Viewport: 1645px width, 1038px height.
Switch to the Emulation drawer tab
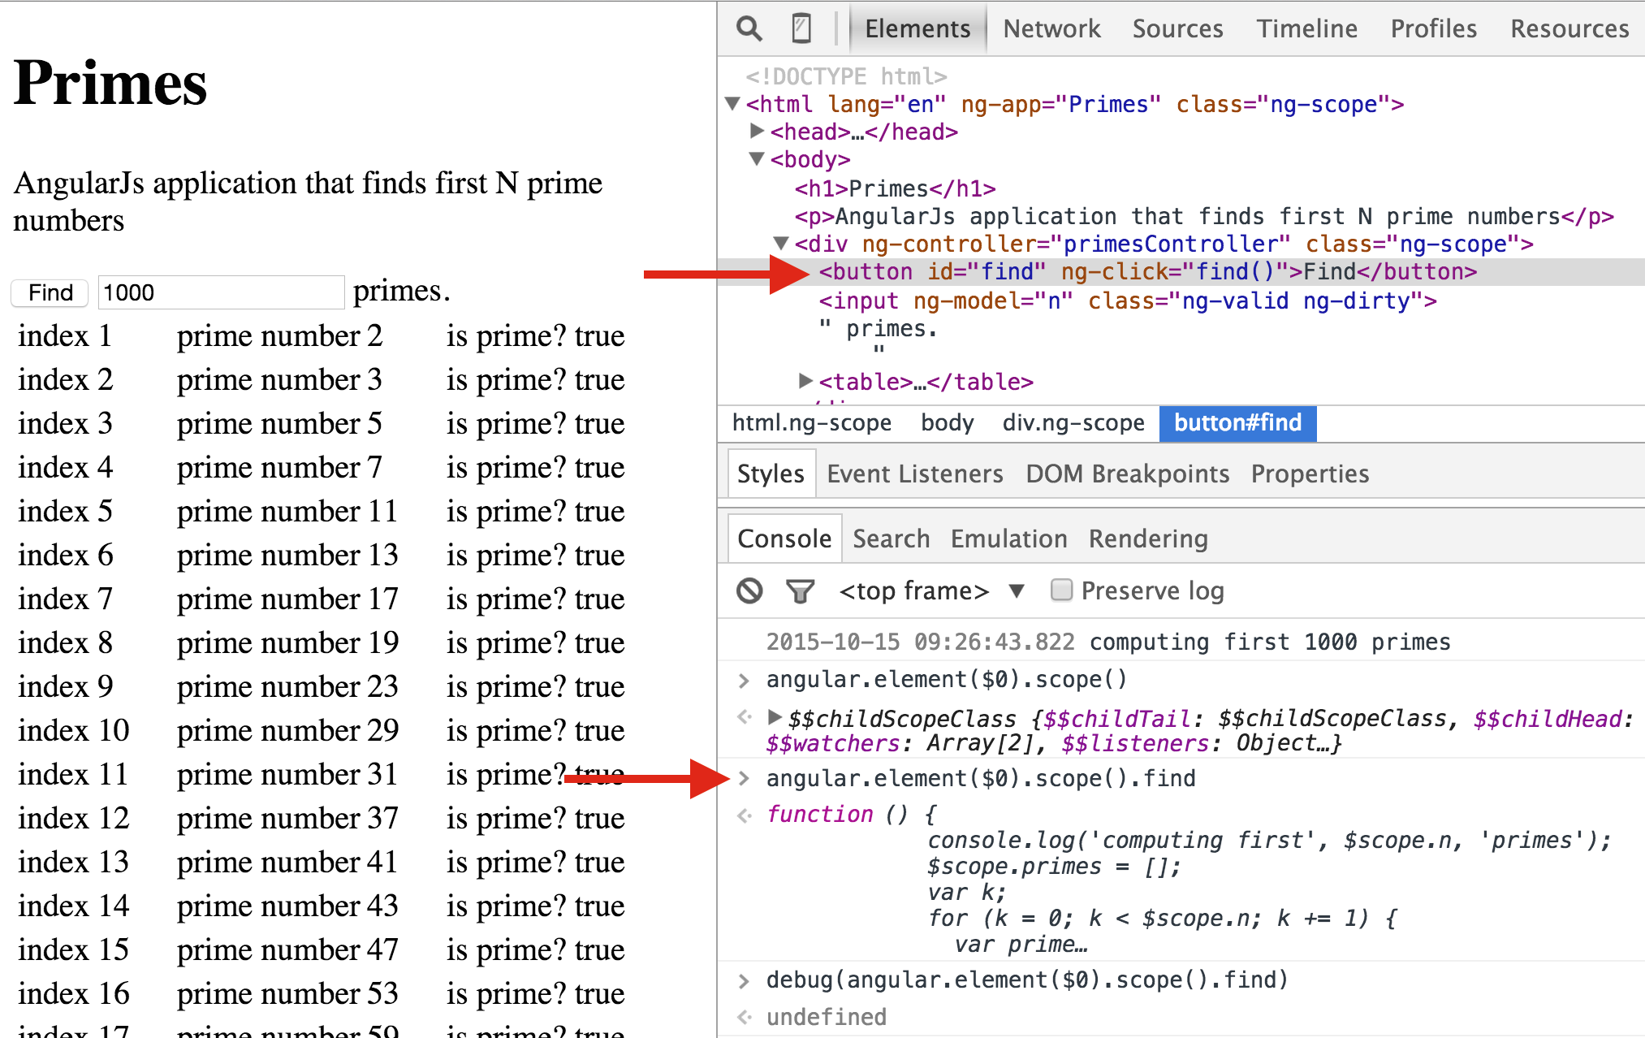coord(1008,538)
